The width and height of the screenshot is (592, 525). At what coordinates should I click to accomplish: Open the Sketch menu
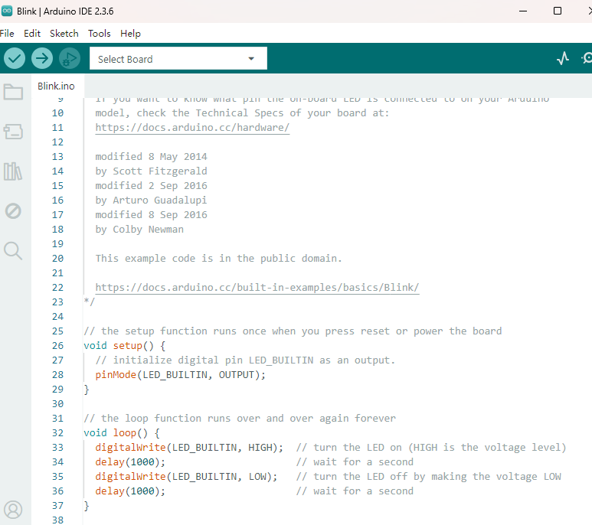64,34
